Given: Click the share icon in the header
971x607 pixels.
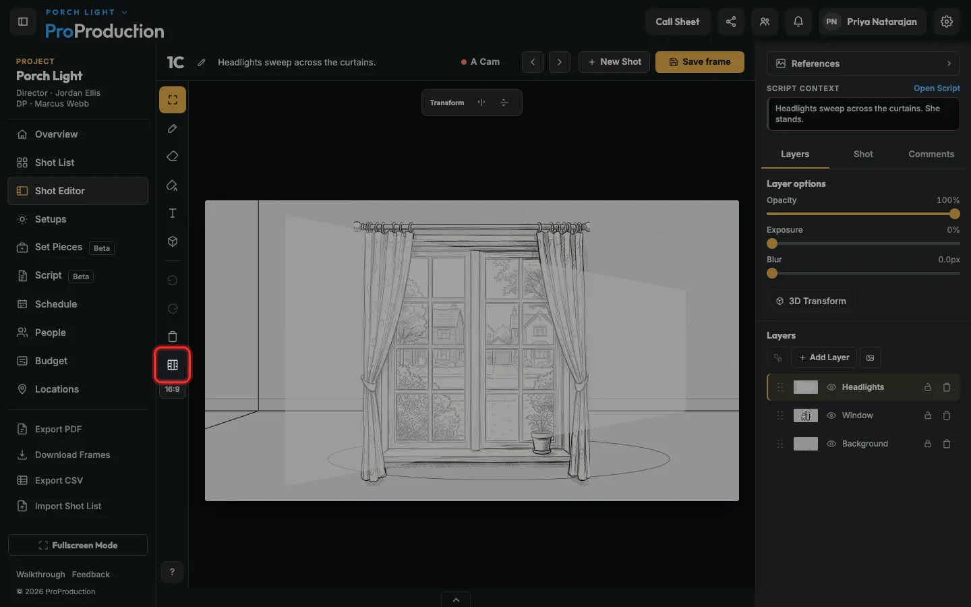Looking at the screenshot, I should [731, 22].
